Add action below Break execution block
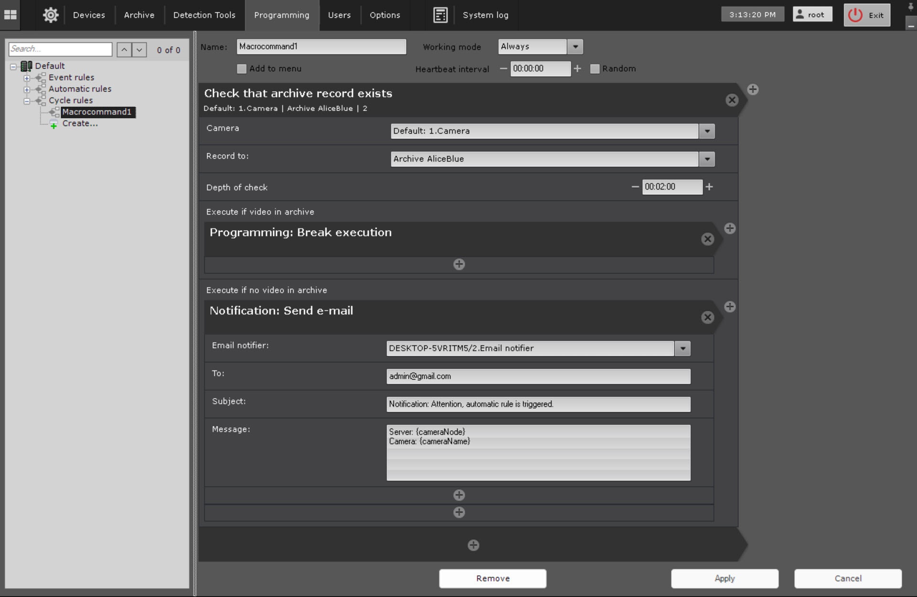Image resolution: width=917 pixels, height=597 pixels. click(458, 264)
